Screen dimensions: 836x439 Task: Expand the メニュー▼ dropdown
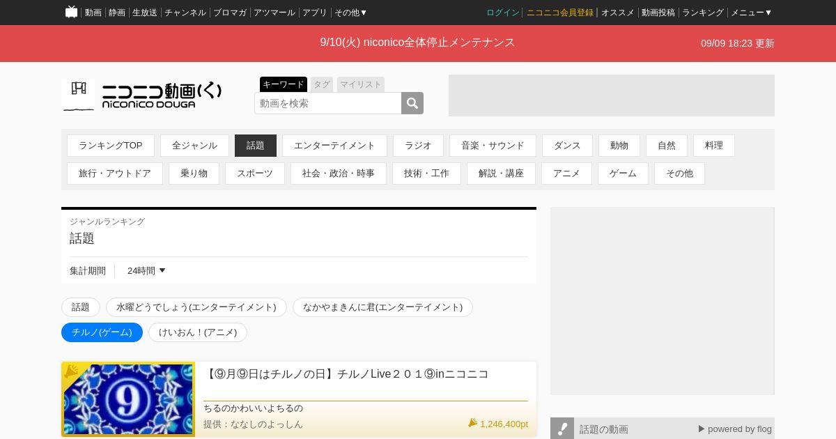click(751, 13)
